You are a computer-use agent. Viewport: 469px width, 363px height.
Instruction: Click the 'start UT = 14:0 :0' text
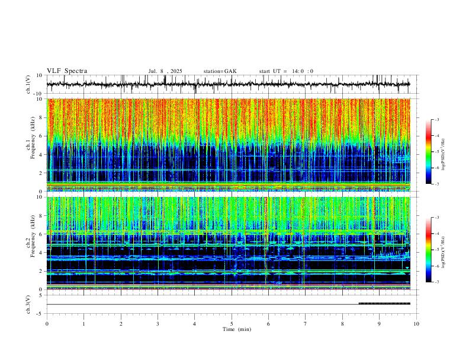[x=286, y=71]
